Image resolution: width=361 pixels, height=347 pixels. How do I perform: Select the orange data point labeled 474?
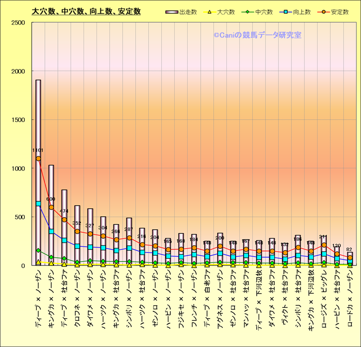click(x=64, y=220)
